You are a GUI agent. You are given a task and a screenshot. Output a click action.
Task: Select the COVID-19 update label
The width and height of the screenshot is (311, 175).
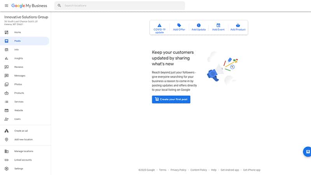tap(159, 31)
